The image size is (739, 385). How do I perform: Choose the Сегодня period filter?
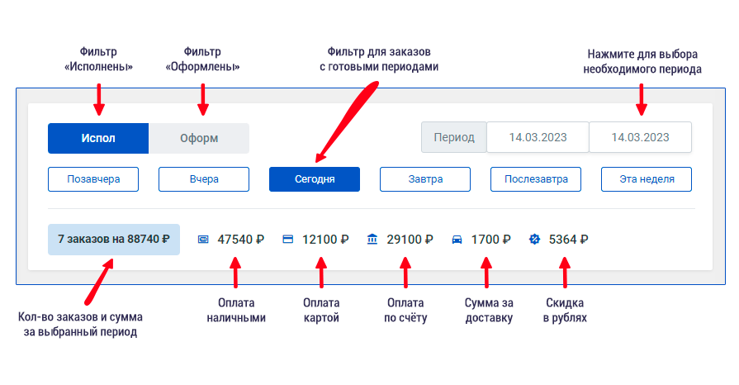[315, 179]
